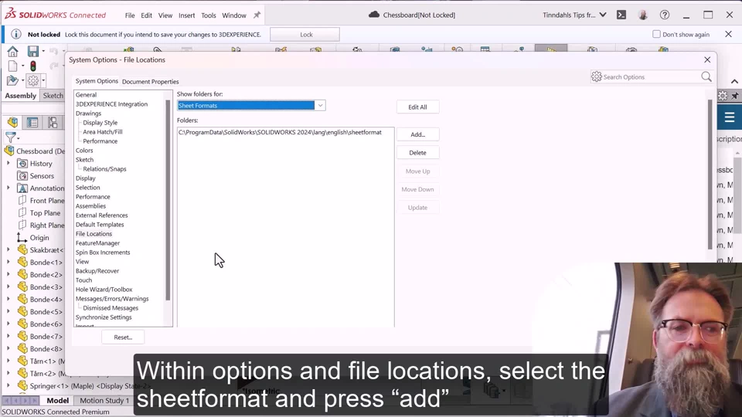
Task: Open the File menu
Action: (x=130, y=15)
